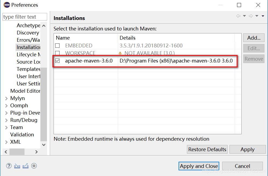Click the export preferences icon
268x176 pixels.
coord(26,166)
